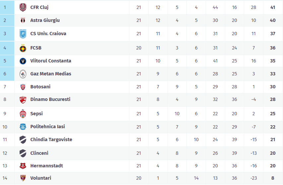
Task: Click the FCSB club badge
Action: coord(23,48)
